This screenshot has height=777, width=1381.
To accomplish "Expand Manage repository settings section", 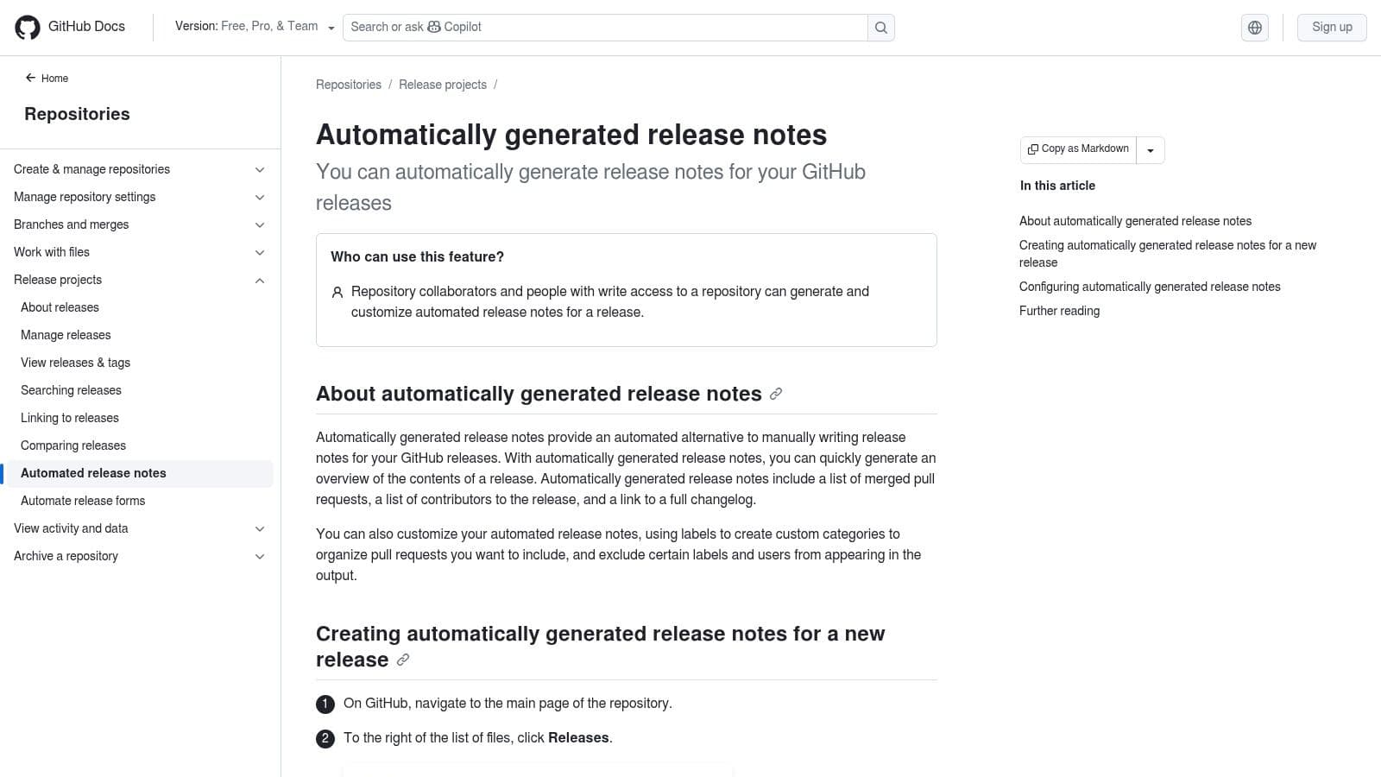I will [x=140, y=197].
